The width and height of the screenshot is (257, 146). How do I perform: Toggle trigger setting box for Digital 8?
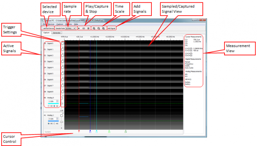tap(63, 92)
